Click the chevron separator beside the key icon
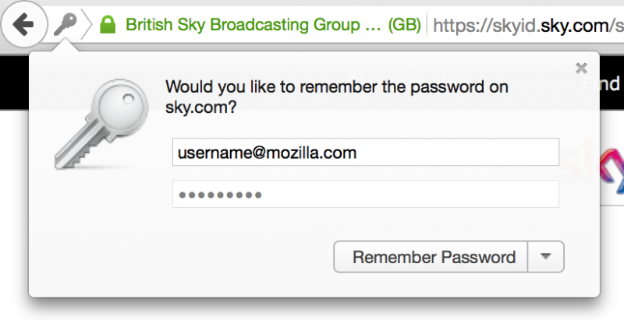Screen dimensions: 624x320 coord(86,26)
